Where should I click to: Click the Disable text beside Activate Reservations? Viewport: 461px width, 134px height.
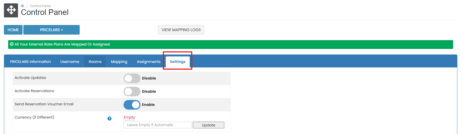click(x=149, y=92)
